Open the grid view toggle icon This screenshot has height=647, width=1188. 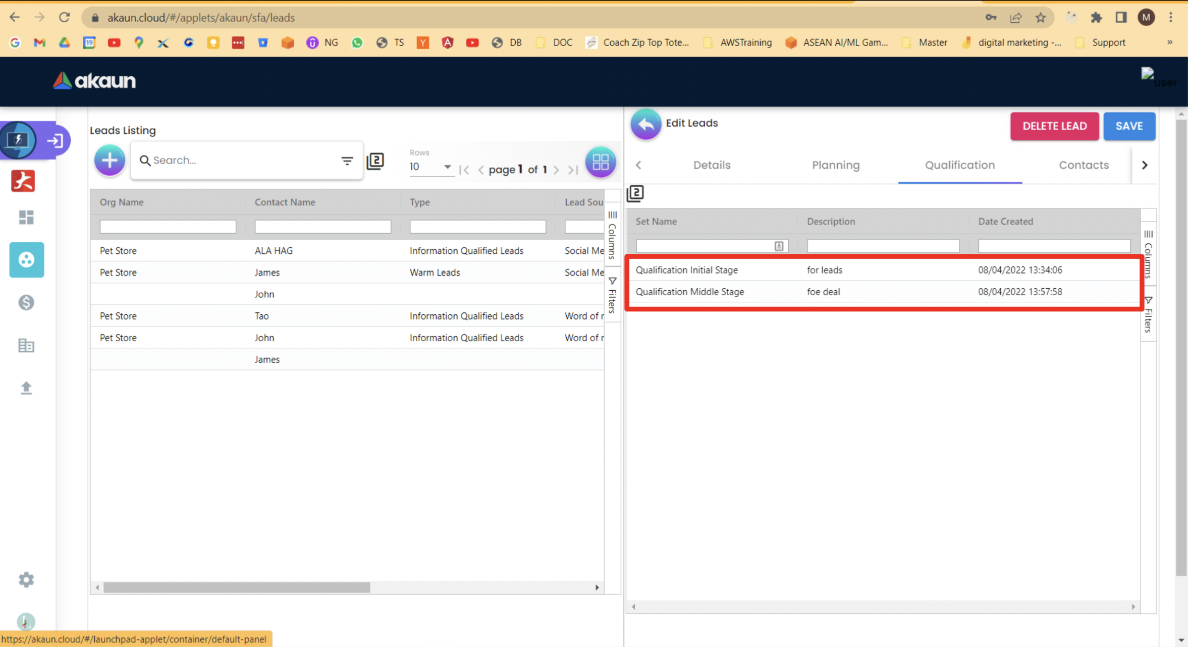600,162
